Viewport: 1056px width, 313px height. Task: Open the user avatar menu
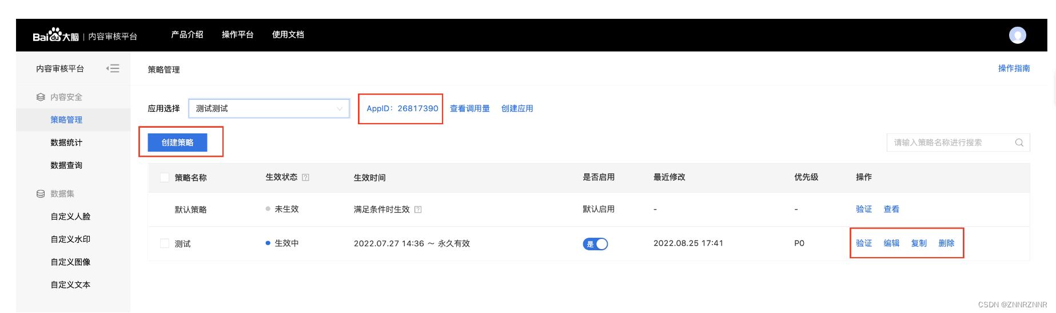pos(1017,35)
